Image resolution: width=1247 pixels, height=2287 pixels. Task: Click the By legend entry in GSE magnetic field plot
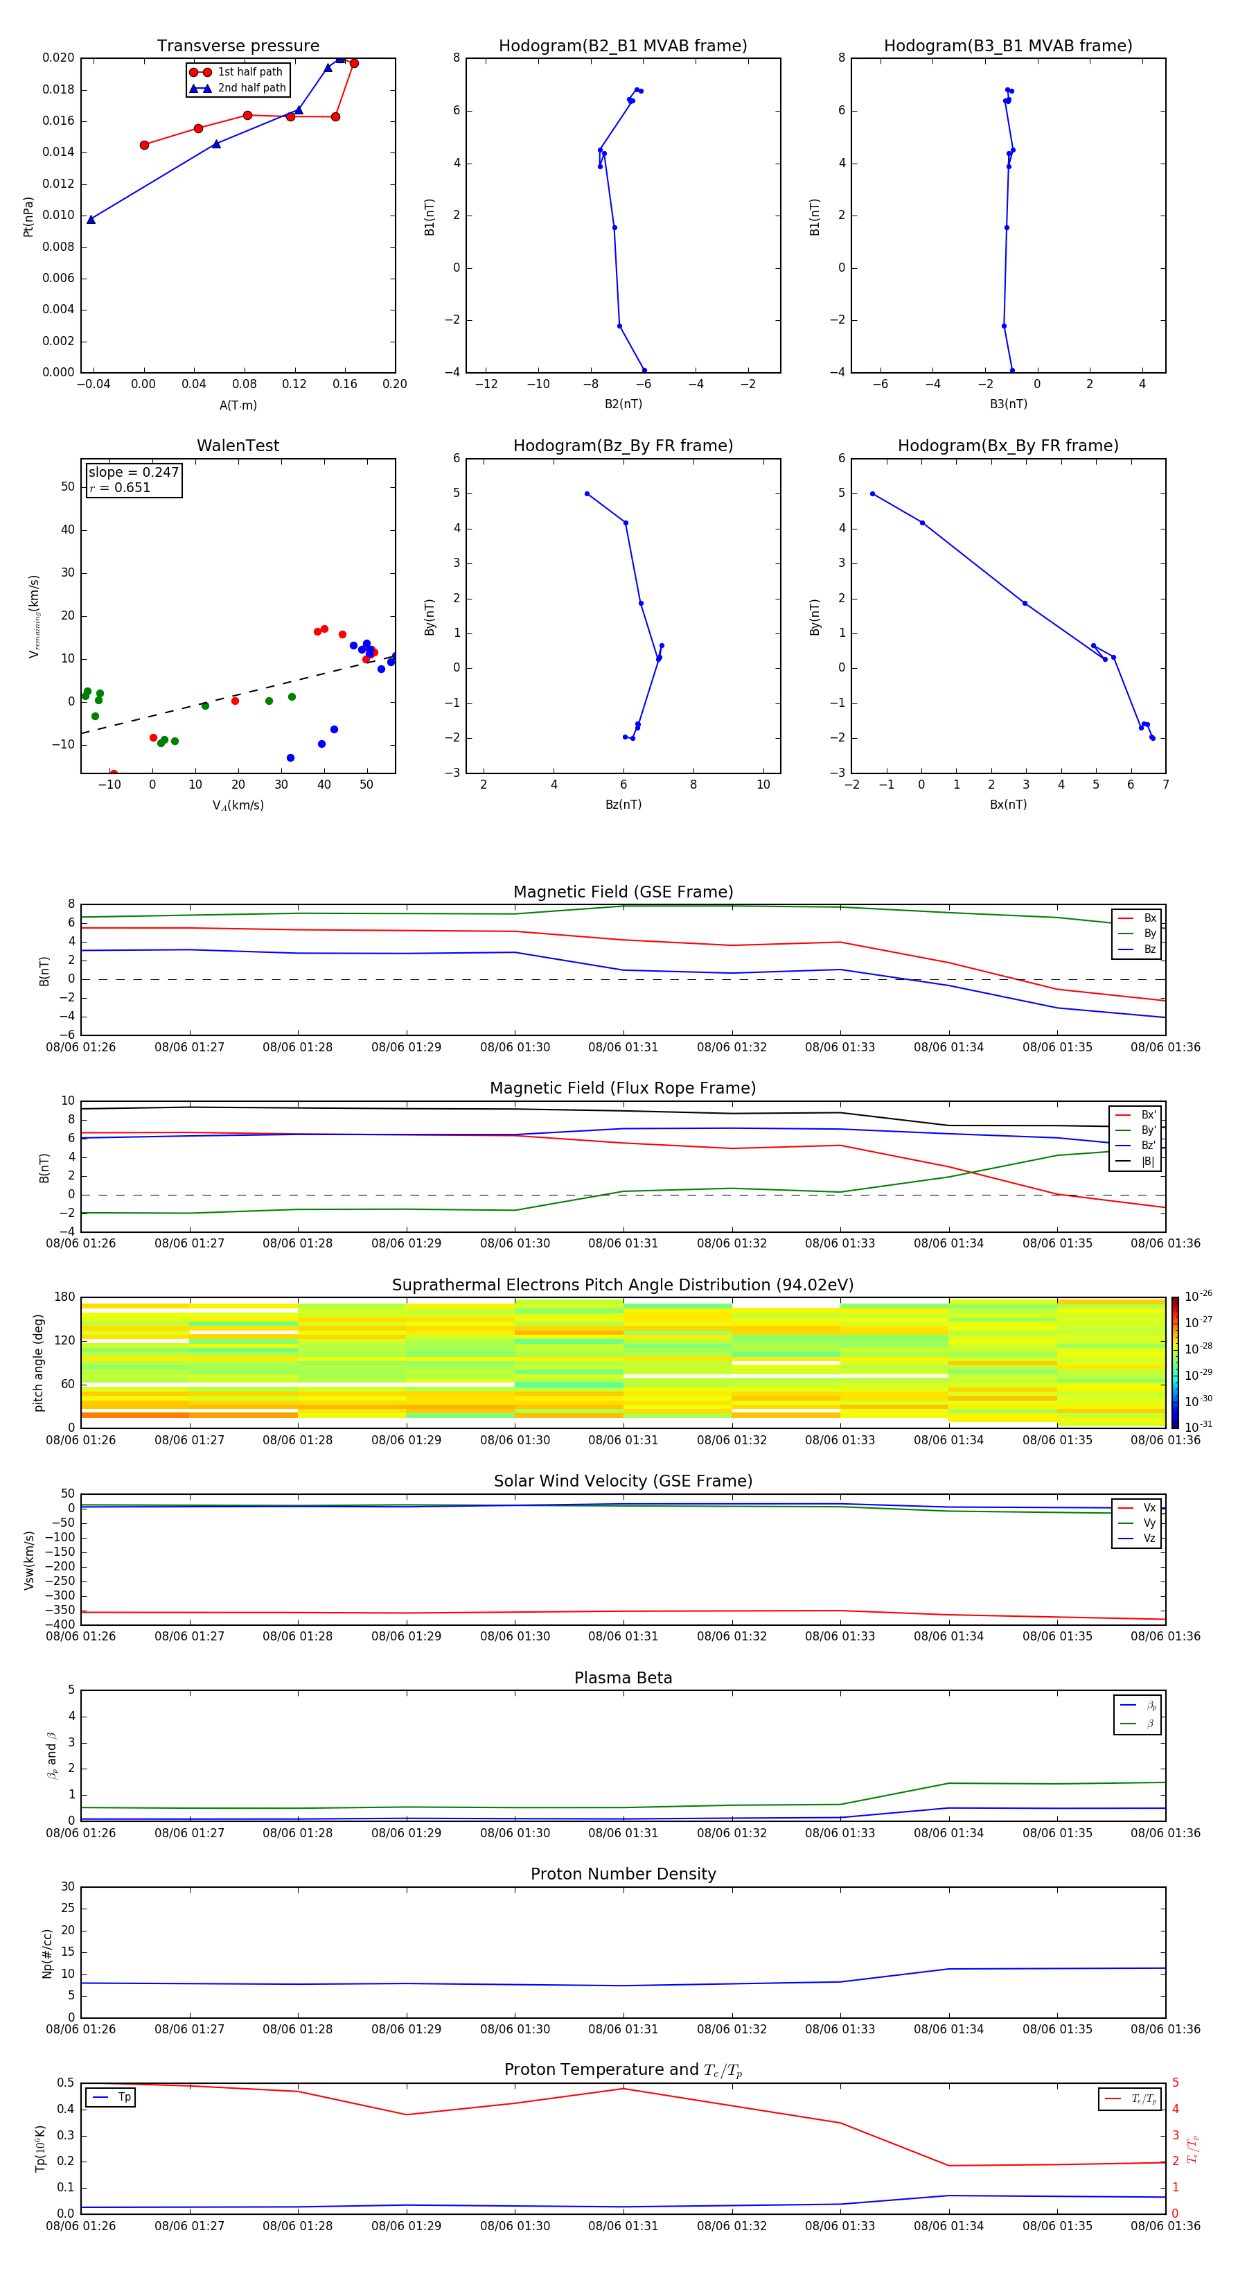(1137, 933)
